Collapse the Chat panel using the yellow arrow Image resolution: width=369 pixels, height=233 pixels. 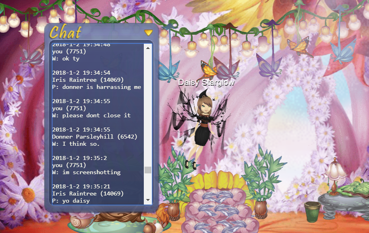coord(148,32)
